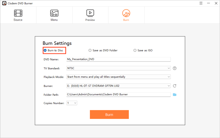
Task: Choose Save as ISO option
Action: coord(135,50)
